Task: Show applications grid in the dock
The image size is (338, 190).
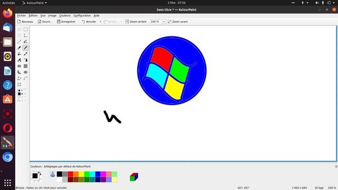Action: [7, 183]
